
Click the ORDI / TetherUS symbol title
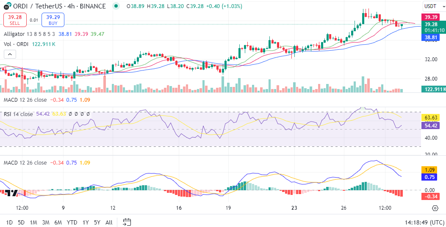point(59,6)
